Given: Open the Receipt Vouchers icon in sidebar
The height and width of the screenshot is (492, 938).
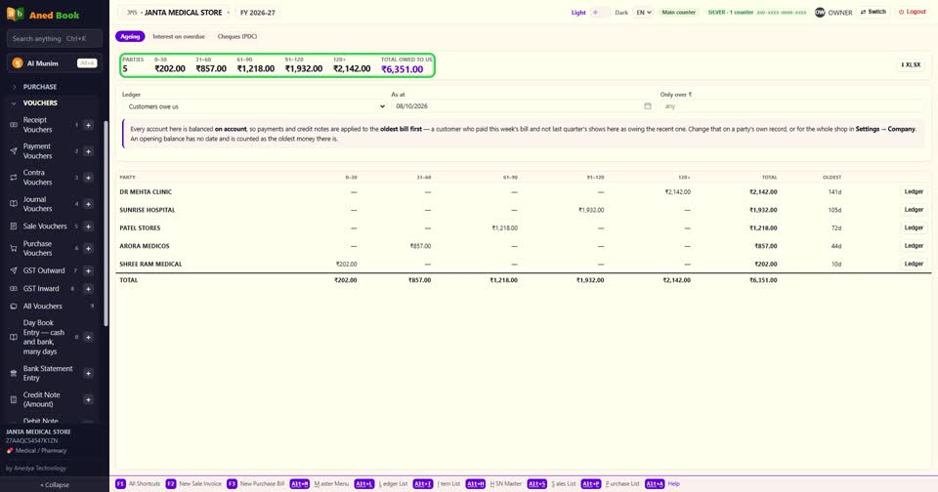Looking at the screenshot, I should pos(13,125).
